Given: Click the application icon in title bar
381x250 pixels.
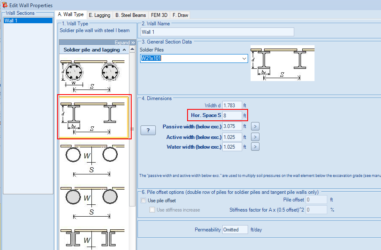Looking at the screenshot, I should point(5,5).
